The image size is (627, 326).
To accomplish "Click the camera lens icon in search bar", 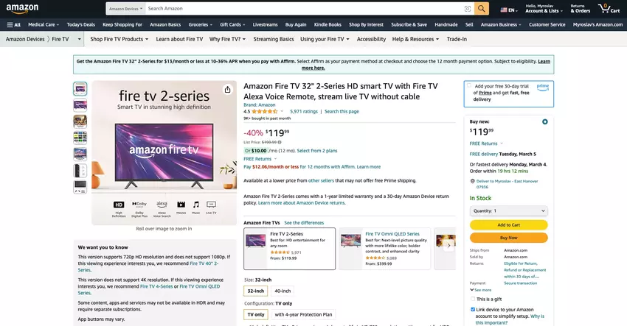I will coord(468,9).
